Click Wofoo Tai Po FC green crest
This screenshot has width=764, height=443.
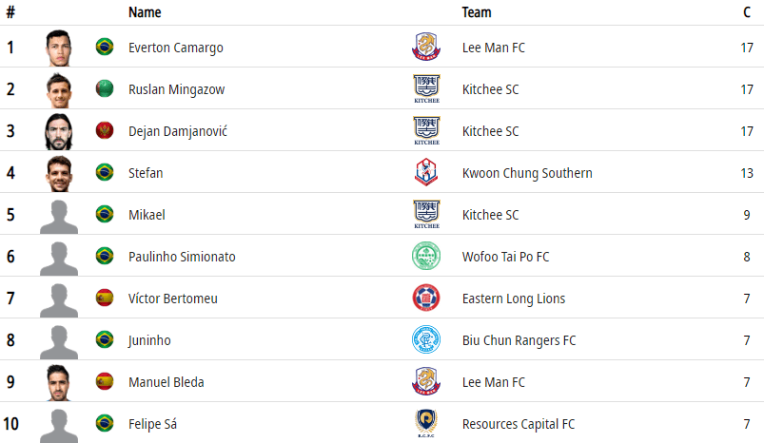[x=426, y=257]
